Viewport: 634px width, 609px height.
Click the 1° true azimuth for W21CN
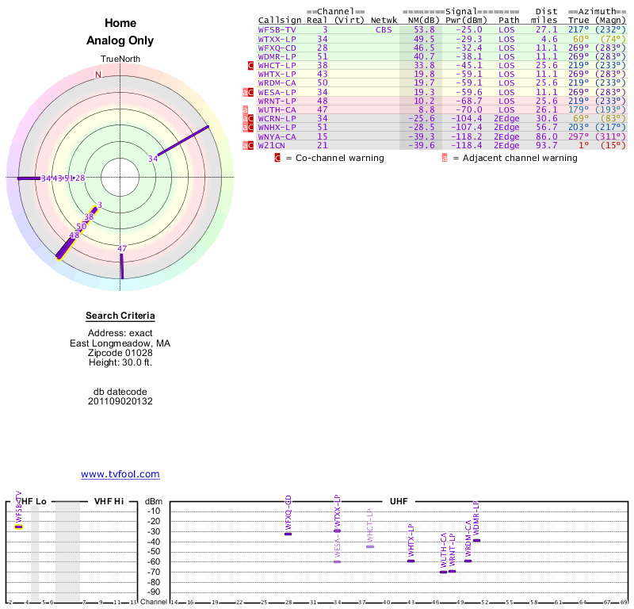click(584, 145)
